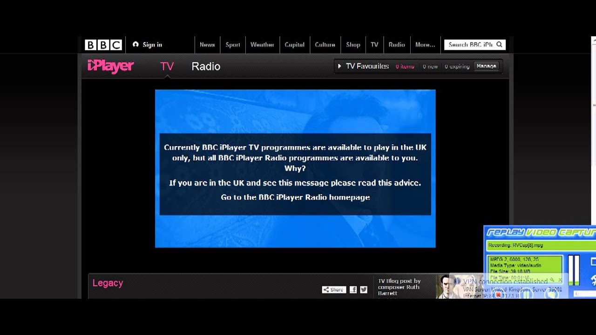Open the TV link in BBC top bar
The image size is (596, 335).
[x=374, y=45]
